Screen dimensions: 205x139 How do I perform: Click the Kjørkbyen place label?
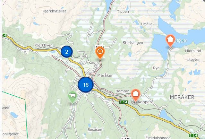(44, 45)
